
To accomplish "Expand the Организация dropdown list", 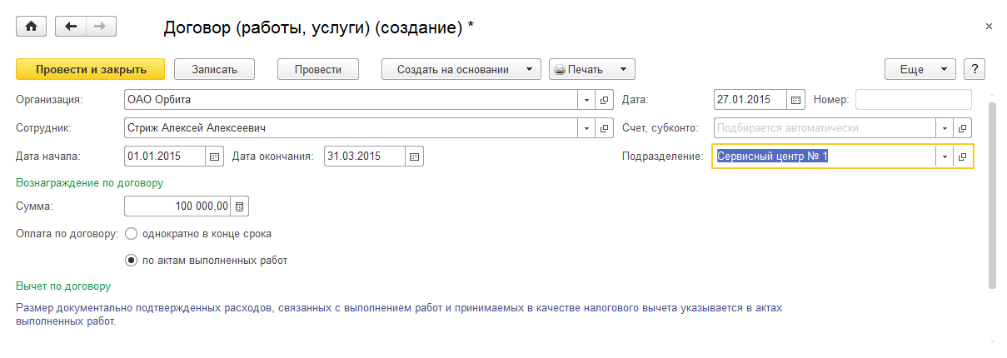I will click(588, 100).
